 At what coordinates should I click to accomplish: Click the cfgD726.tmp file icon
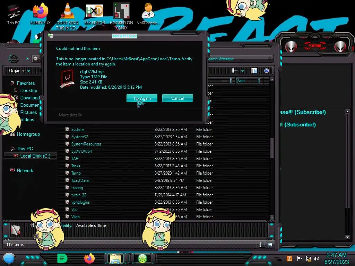68,79
